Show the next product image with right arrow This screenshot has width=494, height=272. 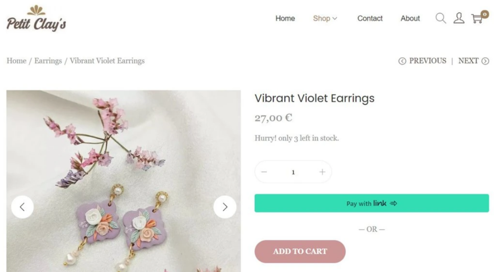[x=225, y=207]
